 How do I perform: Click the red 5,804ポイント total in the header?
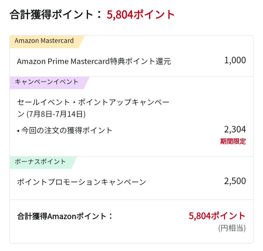(141, 15)
